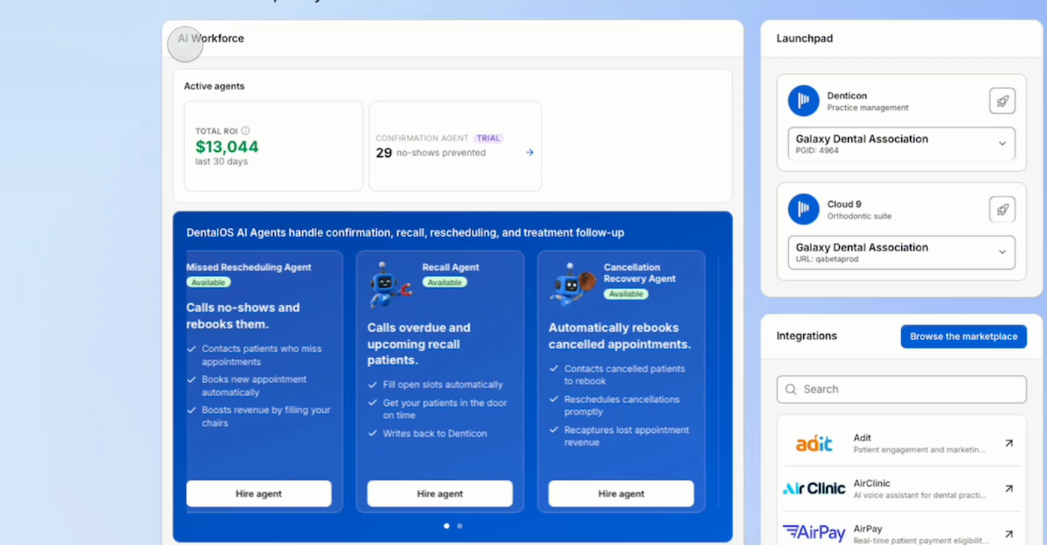The image size is (1047, 545).
Task: Hire the Cancellation Recovery Agent
Action: click(x=621, y=493)
